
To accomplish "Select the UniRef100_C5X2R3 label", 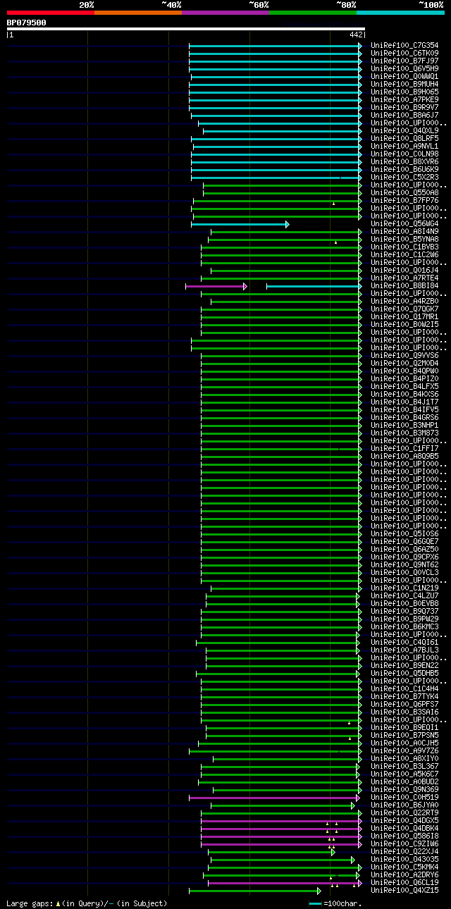I will 404,178.
